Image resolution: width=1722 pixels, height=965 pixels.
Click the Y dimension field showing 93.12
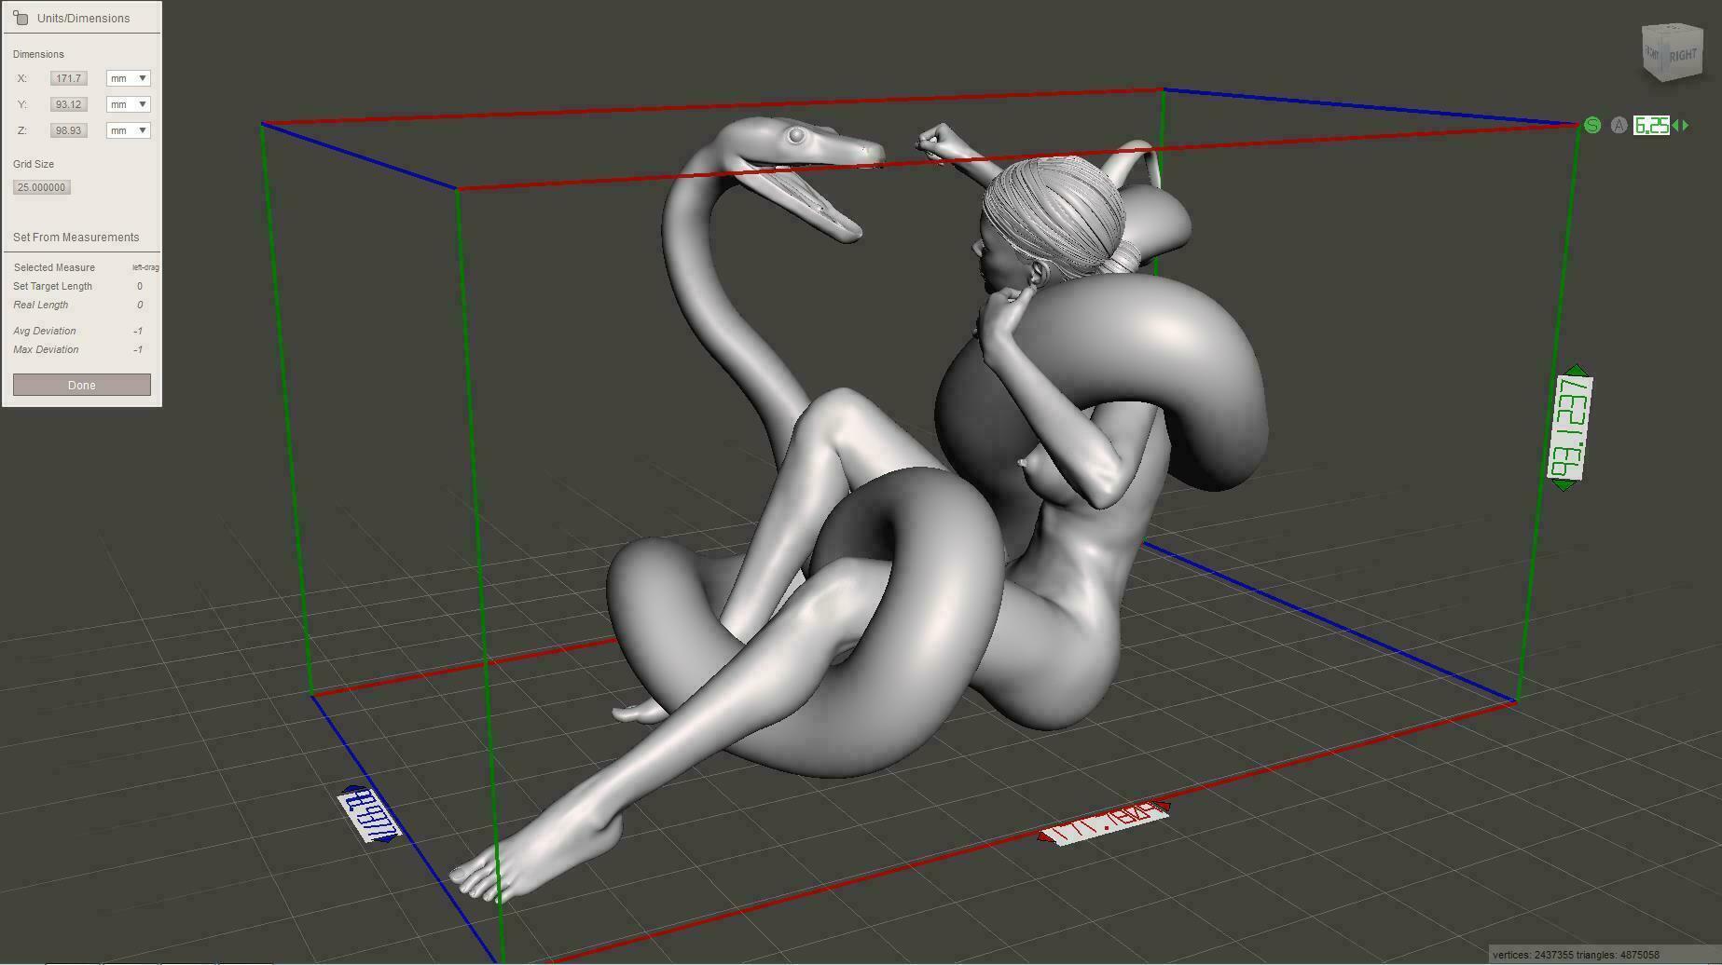(x=68, y=104)
